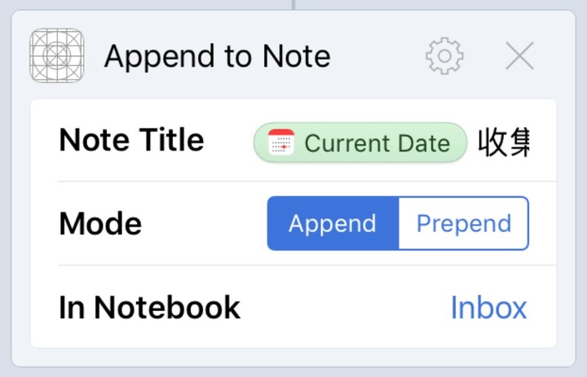Remove the Append to Note action
The image size is (587, 377).
point(519,55)
